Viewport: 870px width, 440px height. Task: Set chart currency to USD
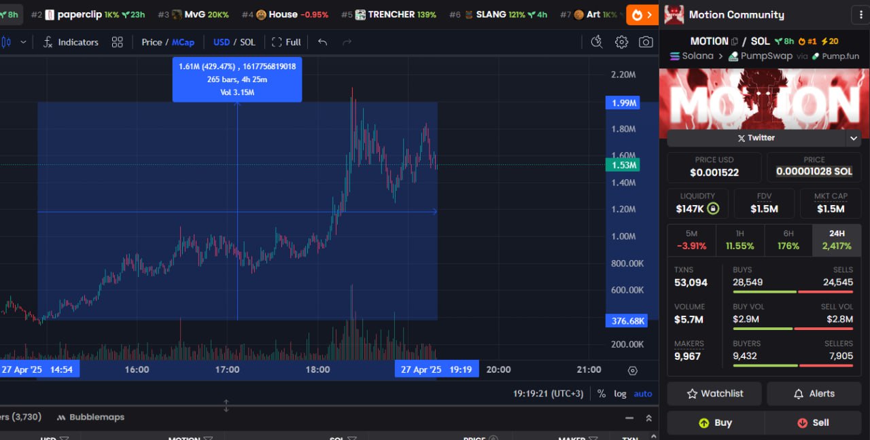click(222, 42)
